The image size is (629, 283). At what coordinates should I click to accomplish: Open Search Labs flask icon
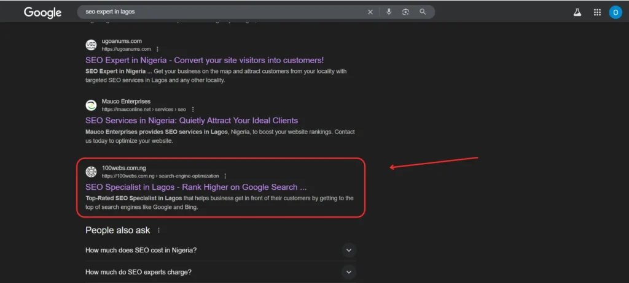pyautogui.click(x=577, y=12)
